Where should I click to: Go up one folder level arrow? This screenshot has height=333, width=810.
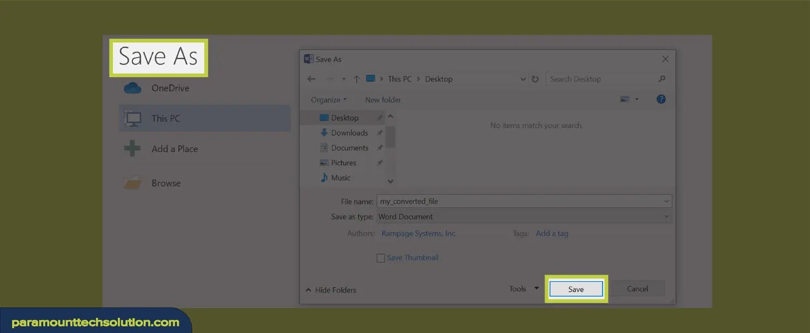356,79
